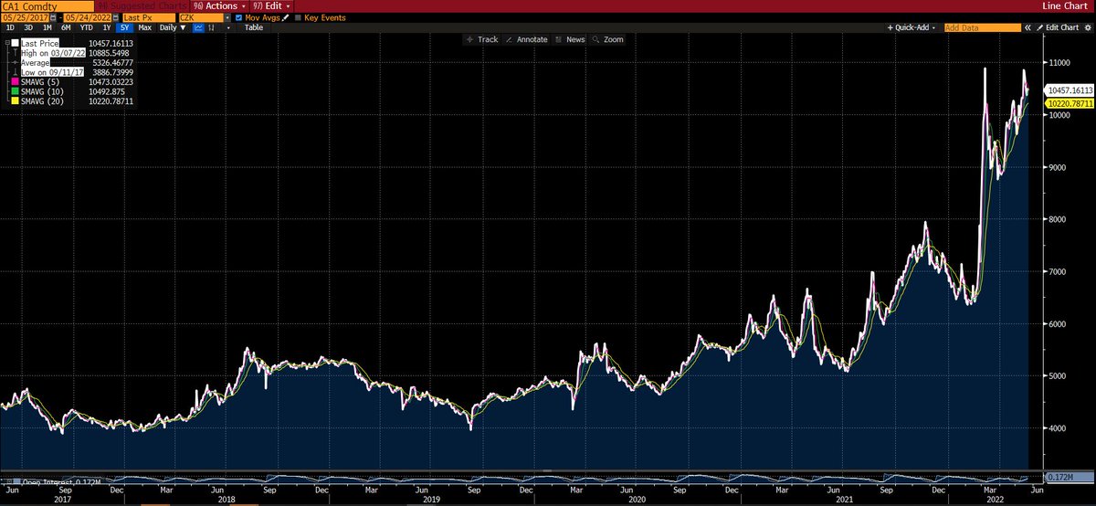Click the Last Px field selector
Viewport: 1096px width, 506px height.
pyautogui.click(x=149, y=17)
